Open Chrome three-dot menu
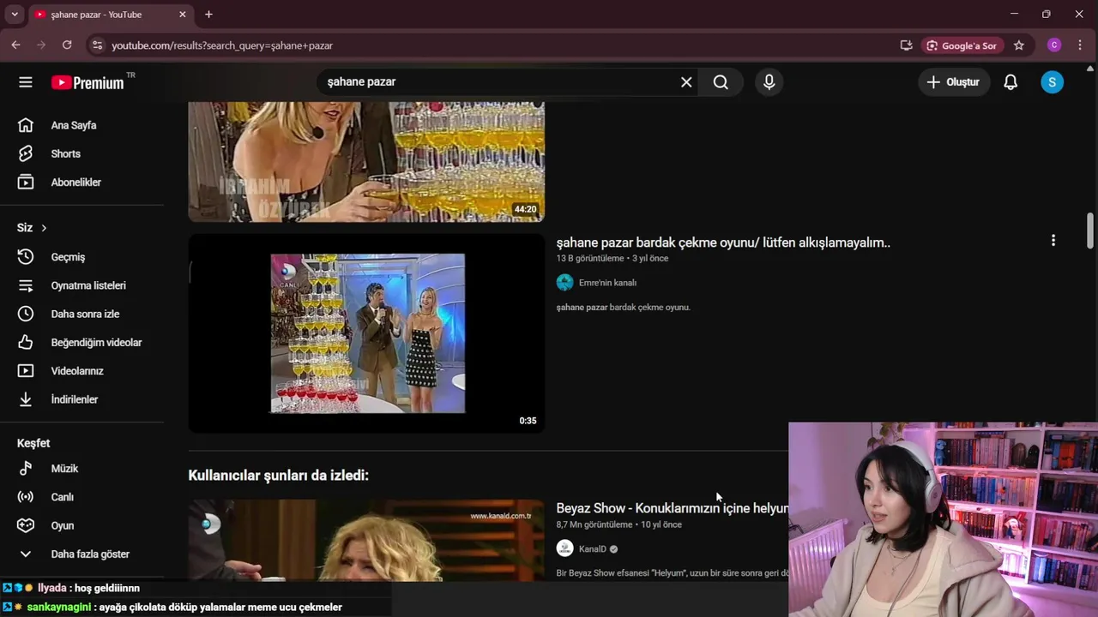This screenshot has height=617, width=1098. pos(1079,45)
